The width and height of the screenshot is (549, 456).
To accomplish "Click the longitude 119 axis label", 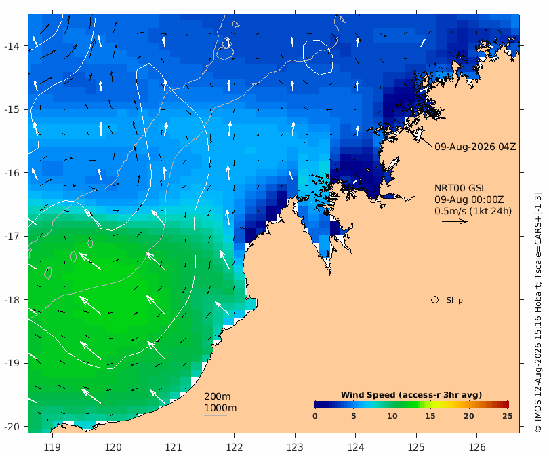I will coord(52,447).
